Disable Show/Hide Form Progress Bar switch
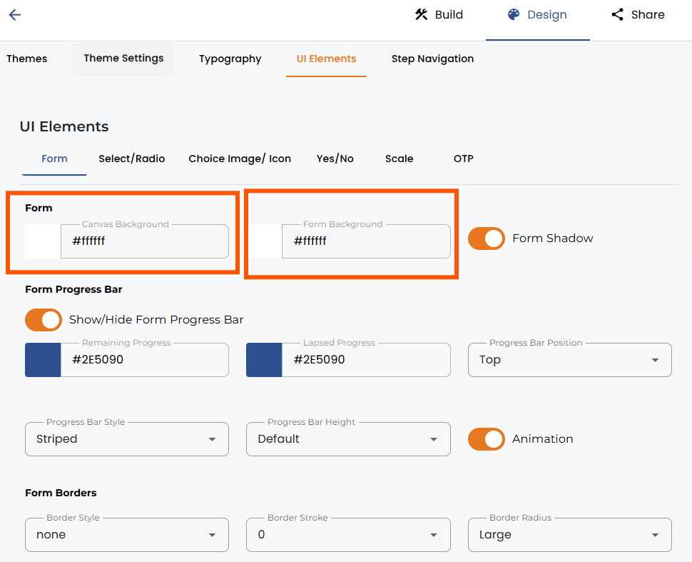Image resolution: width=692 pixels, height=562 pixels. pyautogui.click(x=44, y=320)
